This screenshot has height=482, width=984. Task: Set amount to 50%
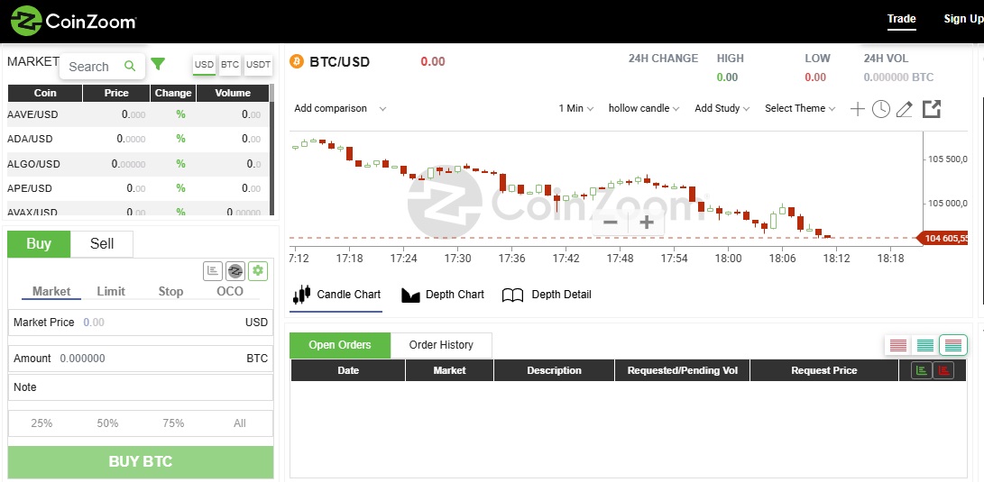[107, 423]
